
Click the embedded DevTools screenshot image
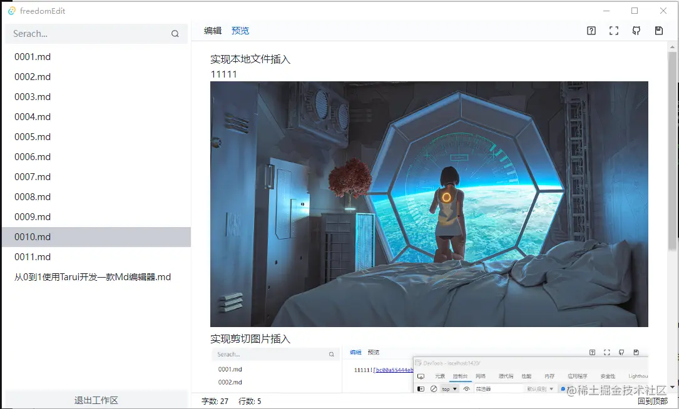(x=429, y=369)
